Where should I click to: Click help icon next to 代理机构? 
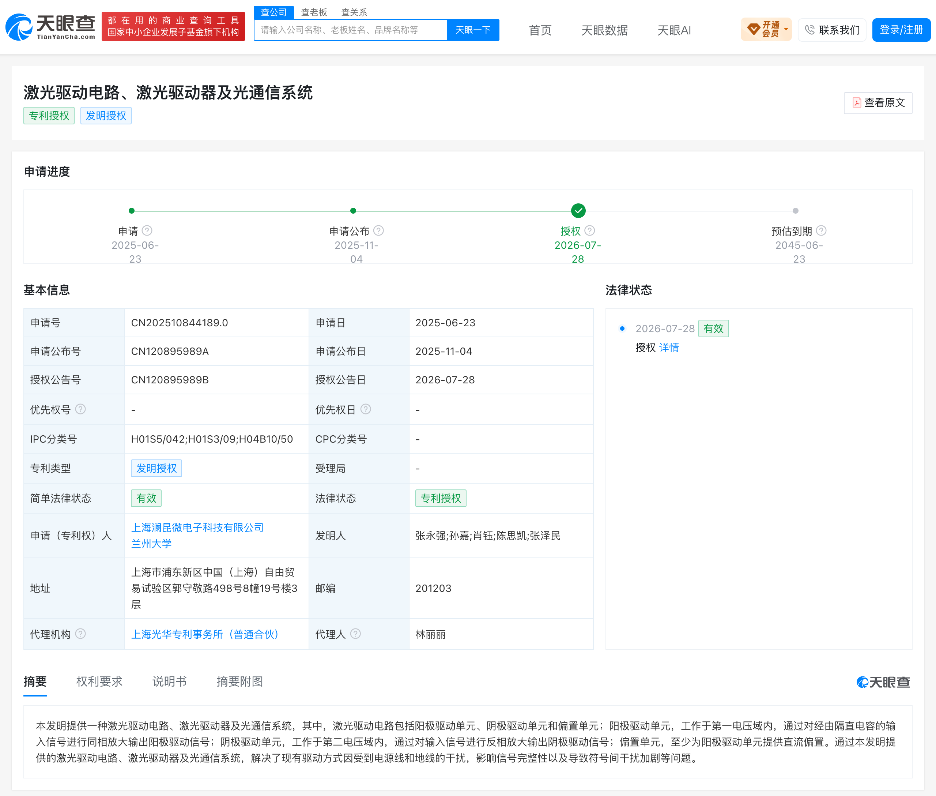point(80,634)
